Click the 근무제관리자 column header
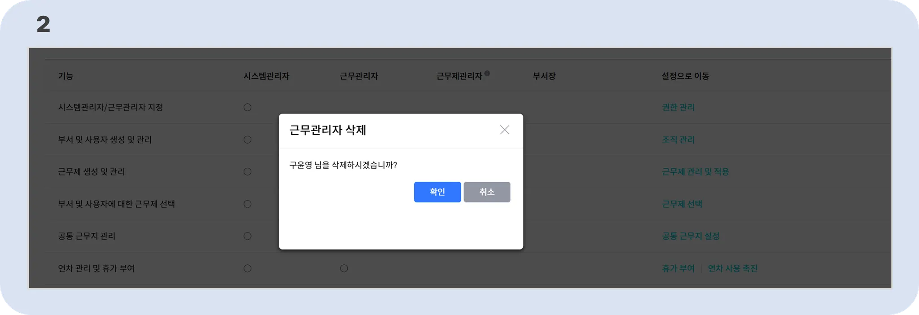Image resolution: width=919 pixels, height=315 pixels. coord(459,76)
